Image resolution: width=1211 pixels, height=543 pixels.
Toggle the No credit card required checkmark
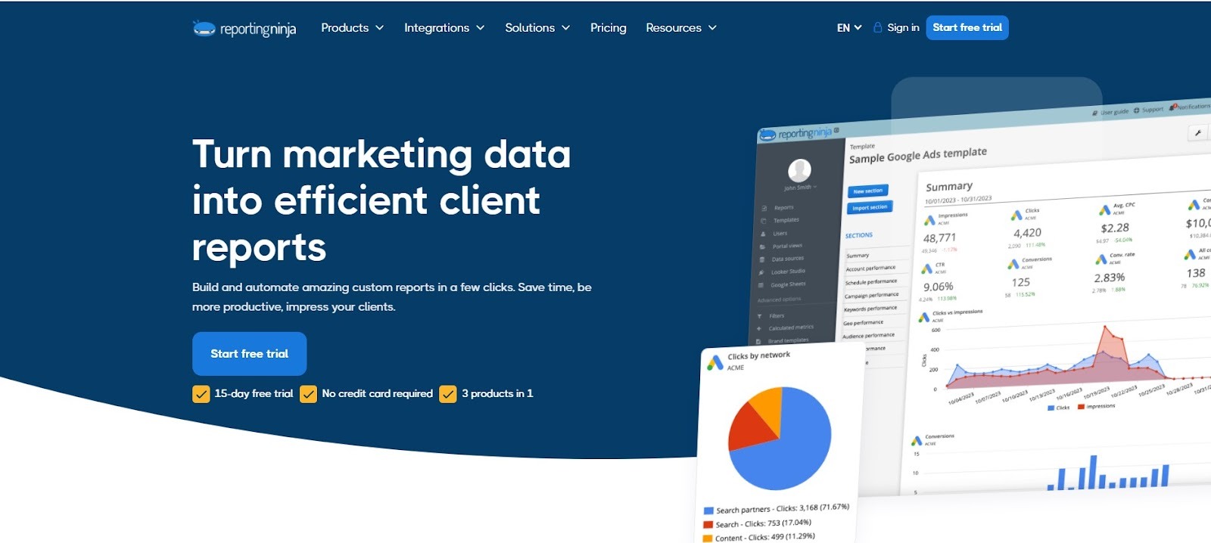pyautogui.click(x=308, y=395)
